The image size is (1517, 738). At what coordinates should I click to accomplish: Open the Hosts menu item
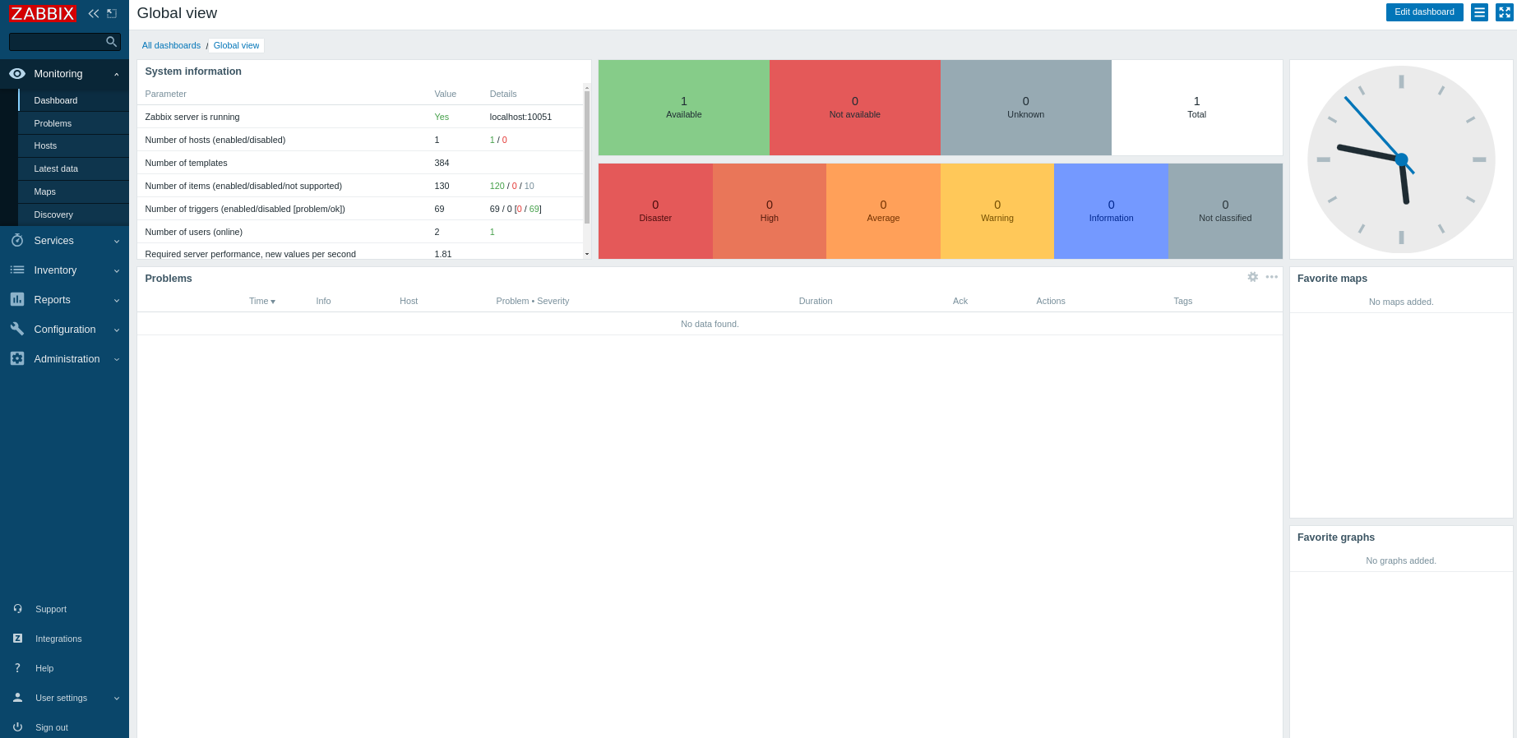(x=74, y=145)
